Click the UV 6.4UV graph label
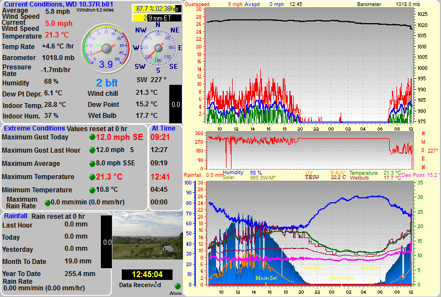The image size is (441, 297). click(325, 172)
